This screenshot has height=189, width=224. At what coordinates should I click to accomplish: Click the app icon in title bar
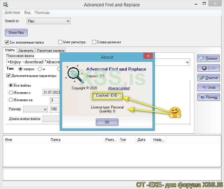coord(5,5)
